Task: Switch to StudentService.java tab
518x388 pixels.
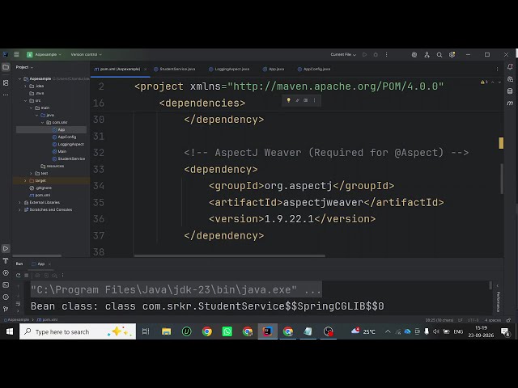Action: (175, 69)
